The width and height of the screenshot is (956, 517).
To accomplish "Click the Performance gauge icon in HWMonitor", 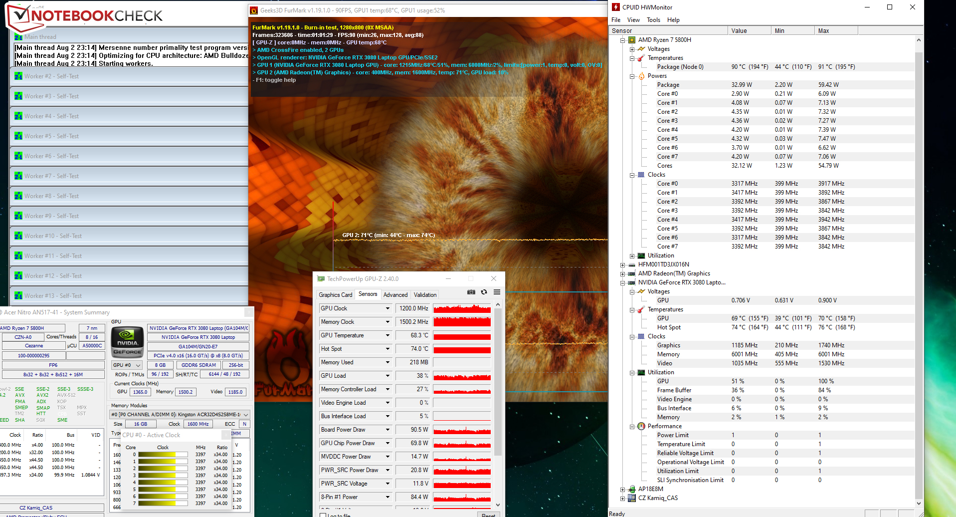I will (641, 426).
